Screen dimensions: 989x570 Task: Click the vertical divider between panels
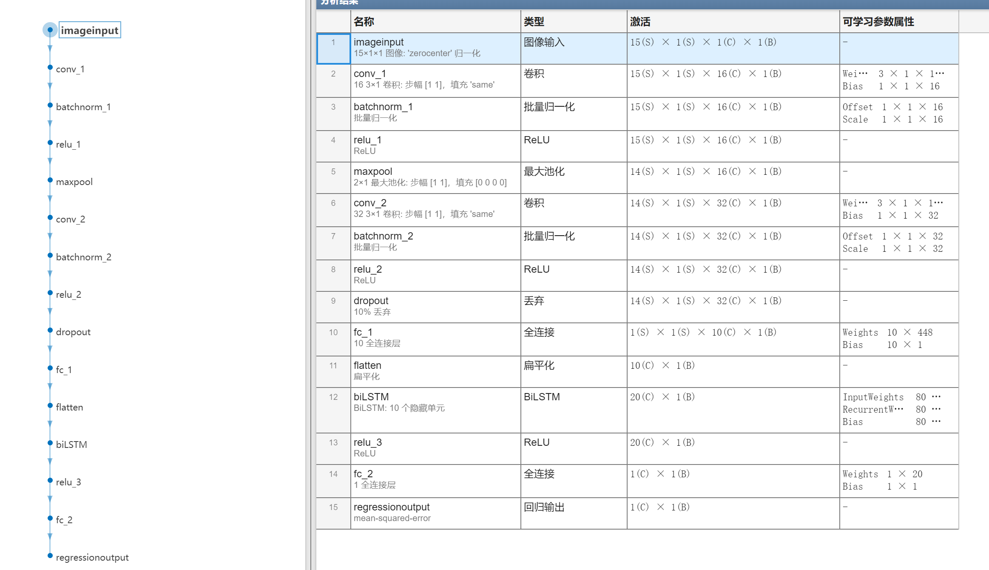pos(310,285)
